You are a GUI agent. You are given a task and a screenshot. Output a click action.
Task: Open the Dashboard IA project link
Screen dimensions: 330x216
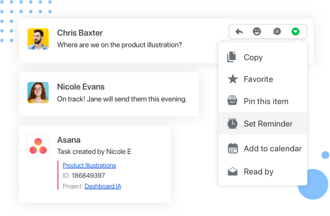point(103,186)
